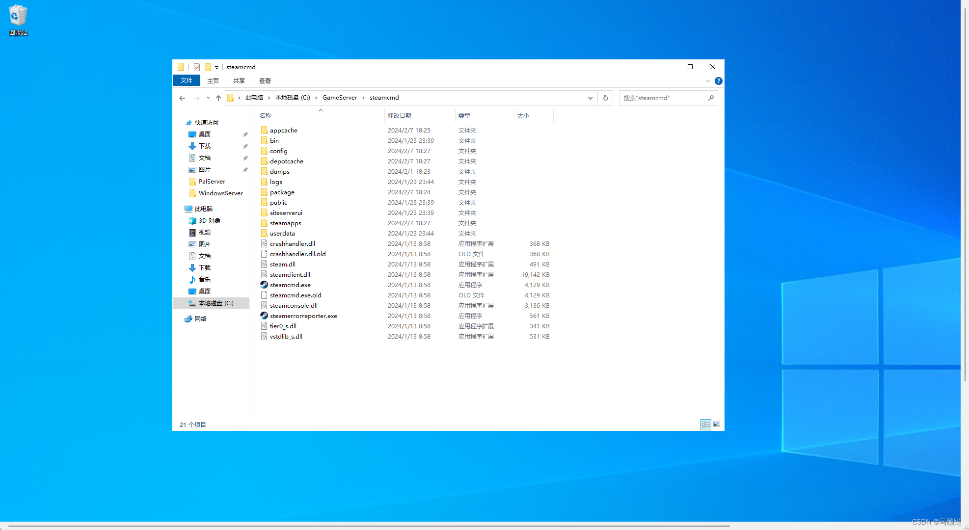This screenshot has height=530, width=969.
Task: Open the 共享 ribbon tab
Action: coord(239,81)
